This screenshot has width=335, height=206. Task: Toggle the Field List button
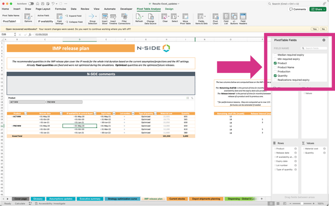(x=226, y=19)
